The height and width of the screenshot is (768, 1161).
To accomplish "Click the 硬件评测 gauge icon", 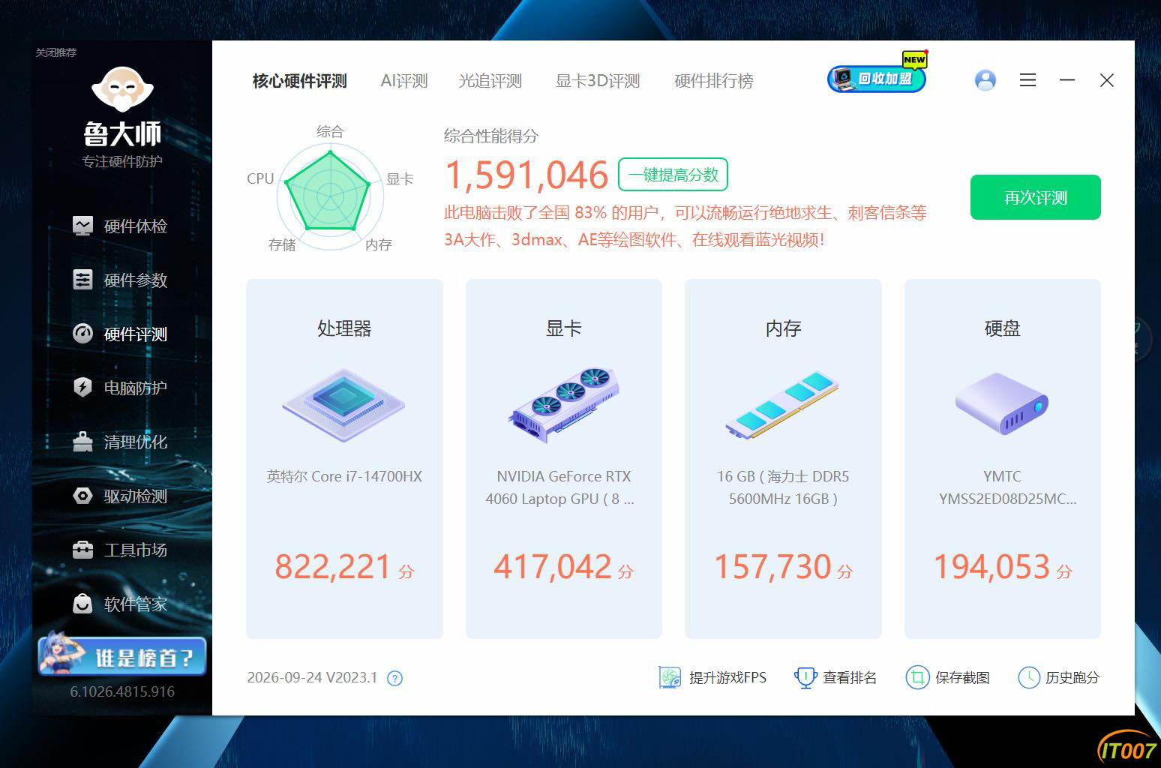I will click(x=82, y=333).
